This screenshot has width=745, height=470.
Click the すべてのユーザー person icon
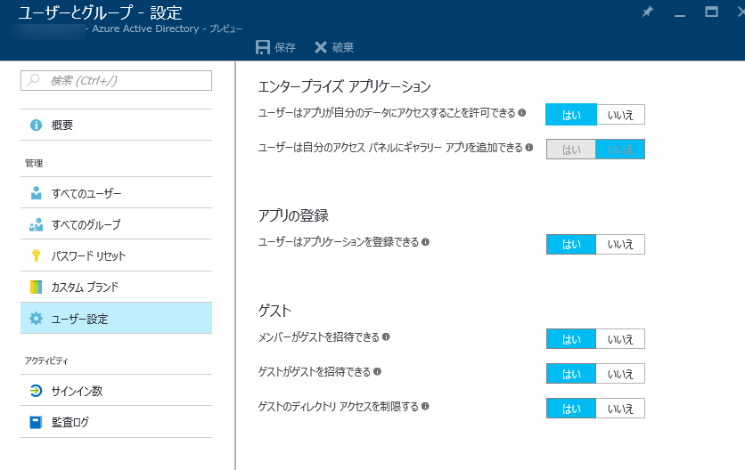tap(36, 193)
